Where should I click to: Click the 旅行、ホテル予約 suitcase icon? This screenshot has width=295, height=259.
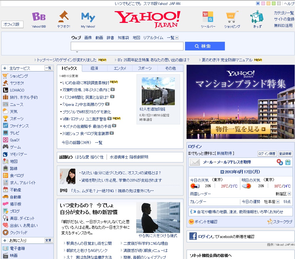pos(6,97)
